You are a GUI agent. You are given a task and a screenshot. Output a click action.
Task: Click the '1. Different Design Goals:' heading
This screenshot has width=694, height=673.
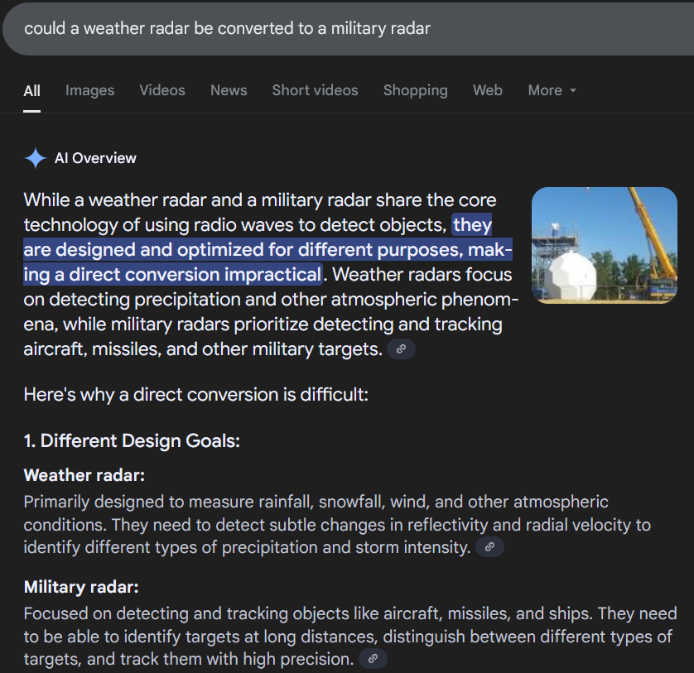pos(132,440)
